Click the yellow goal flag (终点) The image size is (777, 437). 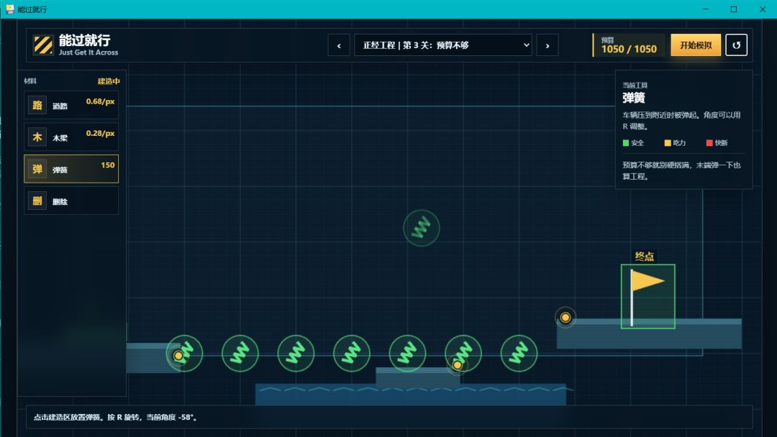(x=647, y=296)
